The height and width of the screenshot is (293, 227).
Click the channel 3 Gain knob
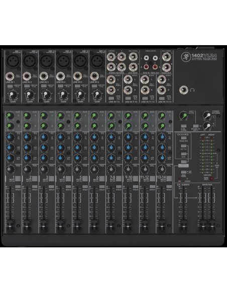(46, 94)
